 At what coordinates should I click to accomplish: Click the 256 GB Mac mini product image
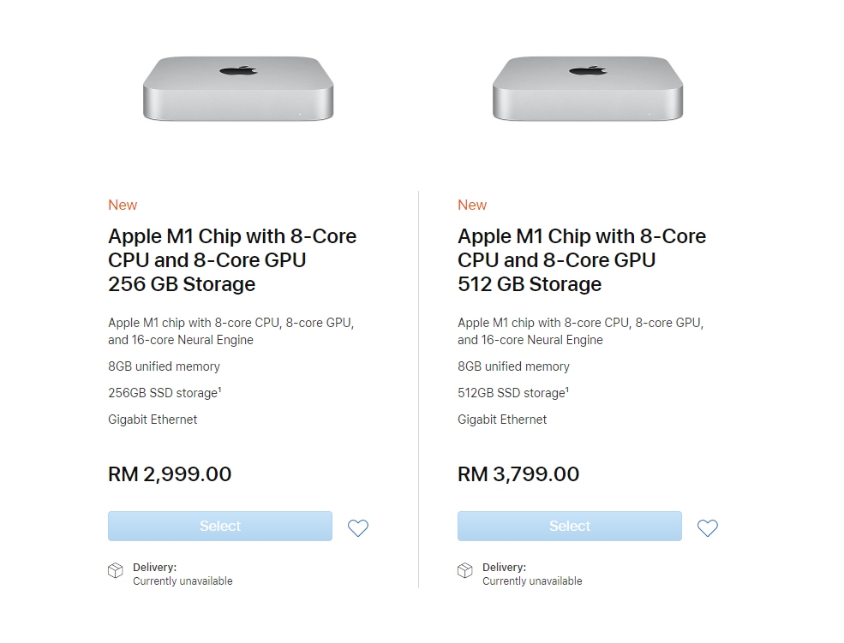coord(238,88)
